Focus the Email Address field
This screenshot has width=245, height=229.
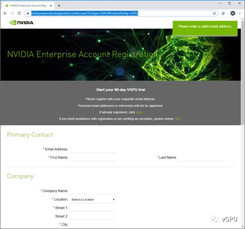(92, 149)
